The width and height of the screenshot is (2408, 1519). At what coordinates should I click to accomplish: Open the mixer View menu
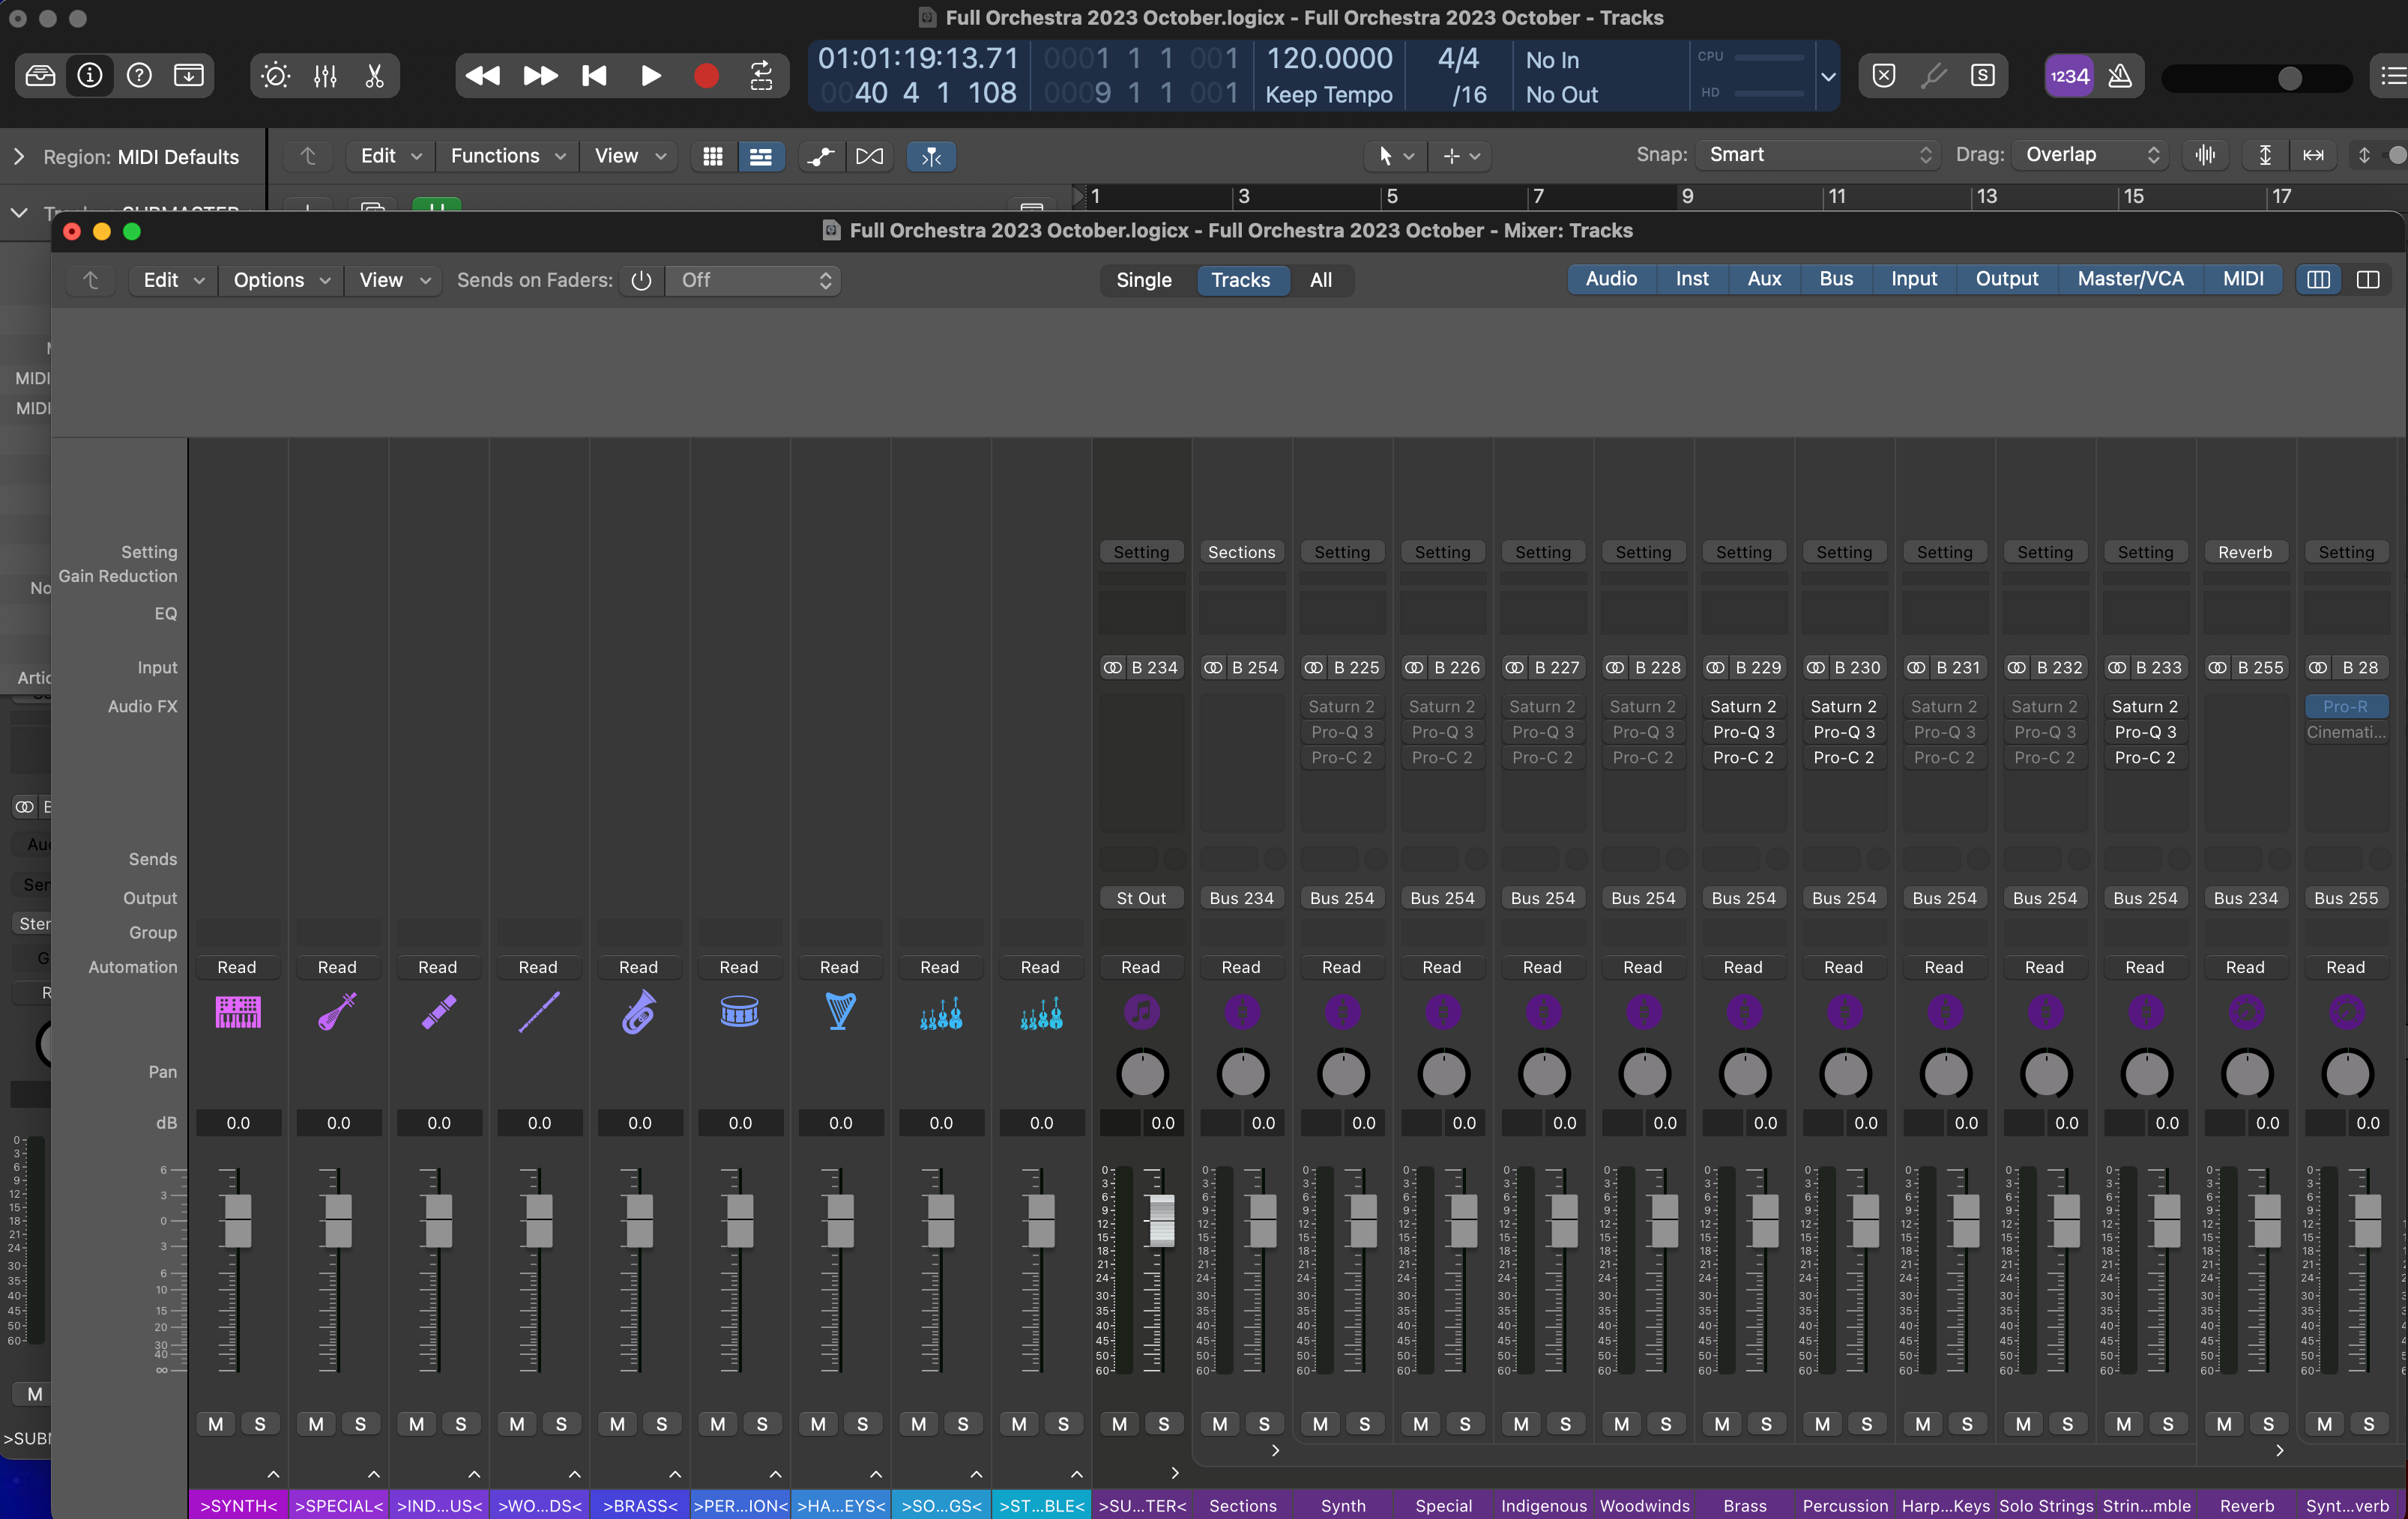coord(394,281)
